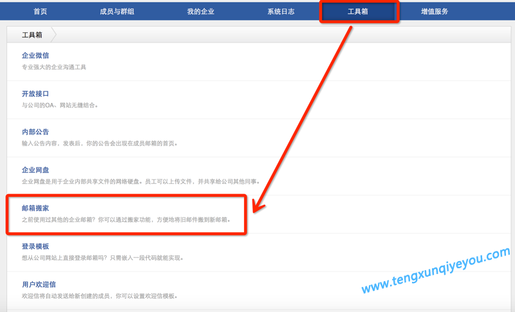Open 增值服务 tab
This screenshot has width=515, height=312.
[435, 12]
